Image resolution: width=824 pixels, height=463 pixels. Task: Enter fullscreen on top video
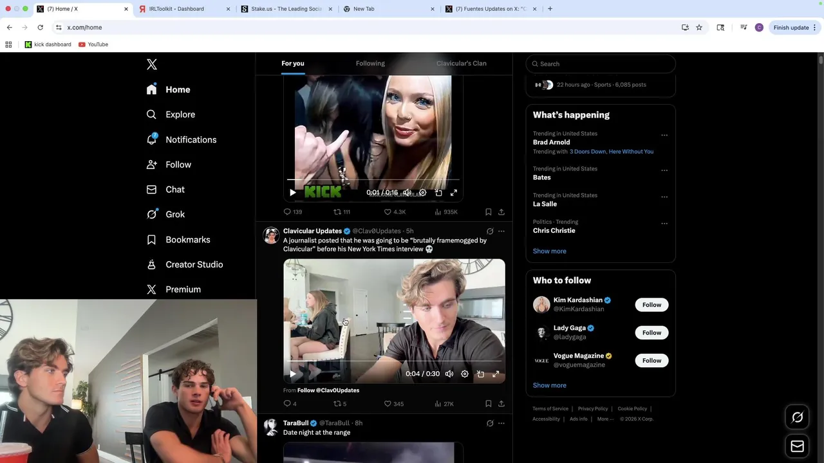[454, 192]
